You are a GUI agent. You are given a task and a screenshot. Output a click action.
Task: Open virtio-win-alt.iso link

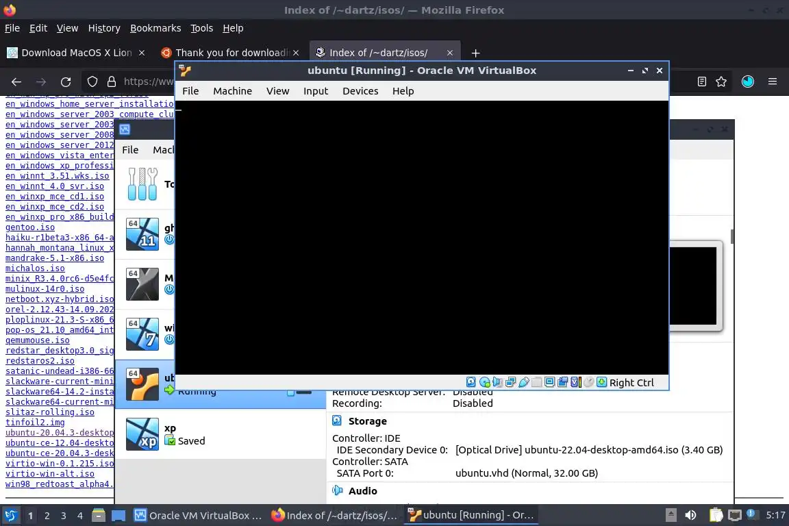(50, 474)
